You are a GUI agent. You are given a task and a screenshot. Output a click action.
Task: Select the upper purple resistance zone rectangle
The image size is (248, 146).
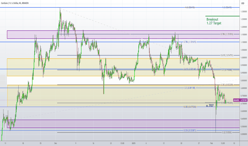click(123, 35)
